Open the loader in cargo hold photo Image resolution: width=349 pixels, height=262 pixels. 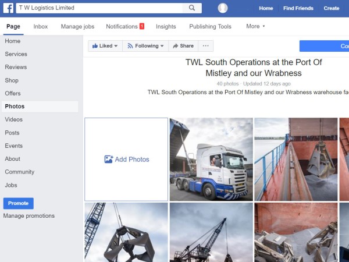coord(296,232)
